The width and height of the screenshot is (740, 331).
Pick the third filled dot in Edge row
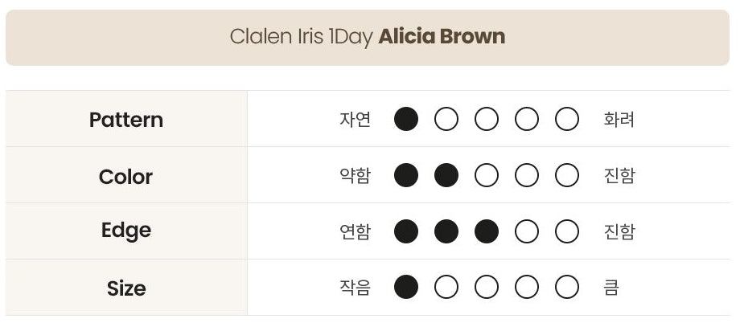(487, 232)
